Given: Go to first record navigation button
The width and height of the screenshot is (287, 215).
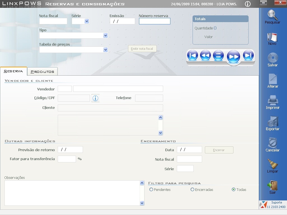Looking at the screenshot, I should pyautogui.click(x=192, y=55).
